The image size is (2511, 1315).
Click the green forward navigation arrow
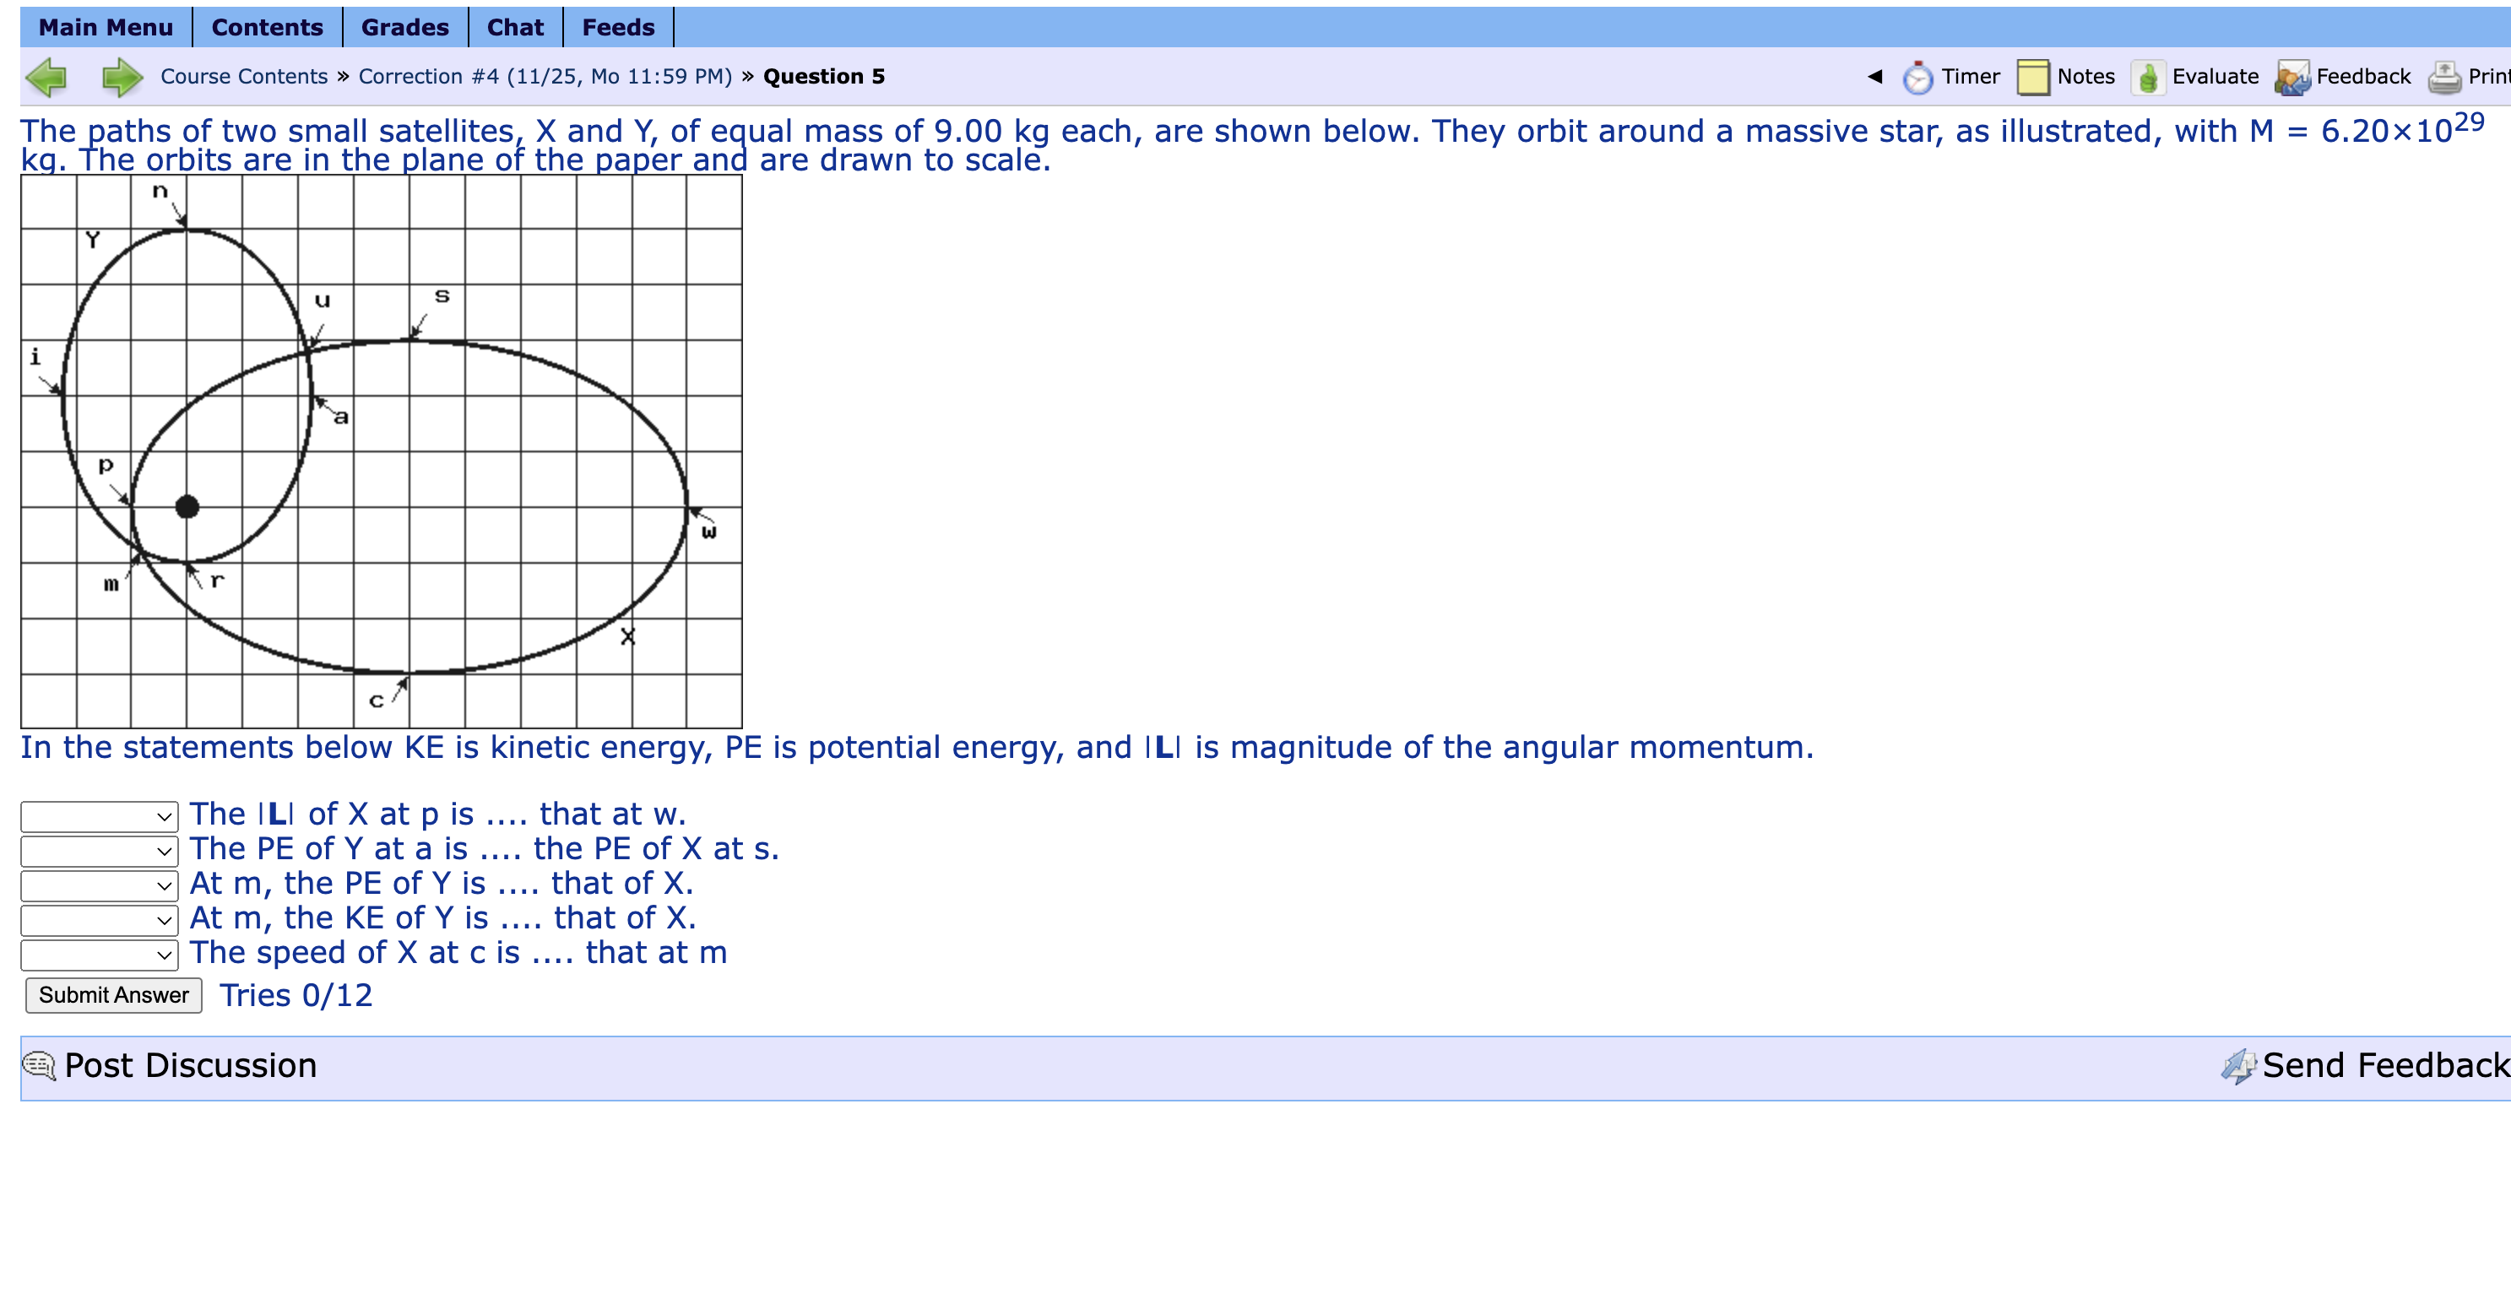pyautogui.click(x=121, y=76)
